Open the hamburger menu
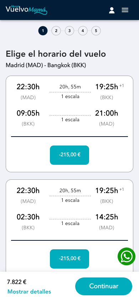Viewport: 139px width, 301px height. click(125, 10)
